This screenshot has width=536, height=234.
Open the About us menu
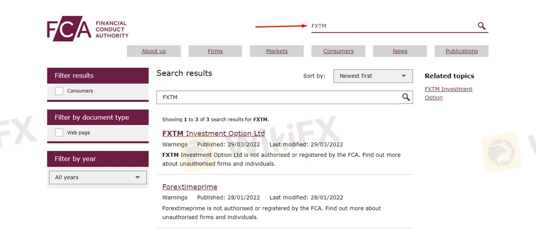tap(154, 51)
